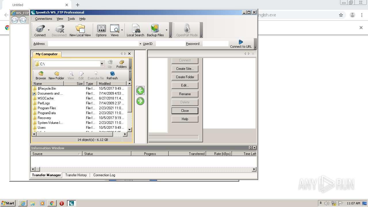This screenshot has width=368, height=207.
Task: Toggle OpenPGP Mode lock icon
Action: click(x=187, y=30)
